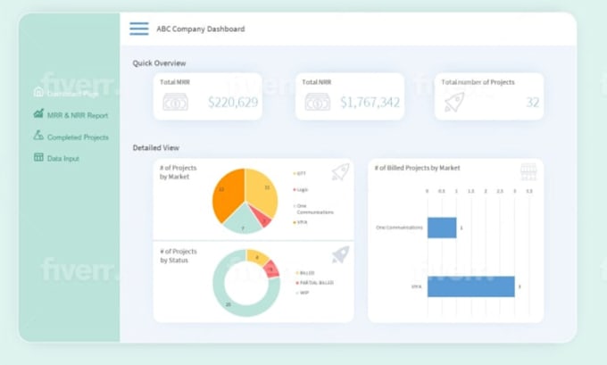Open the Completed Projects page
Image resolution: width=607 pixels, height=365 pixels.
tap(78, 137)
